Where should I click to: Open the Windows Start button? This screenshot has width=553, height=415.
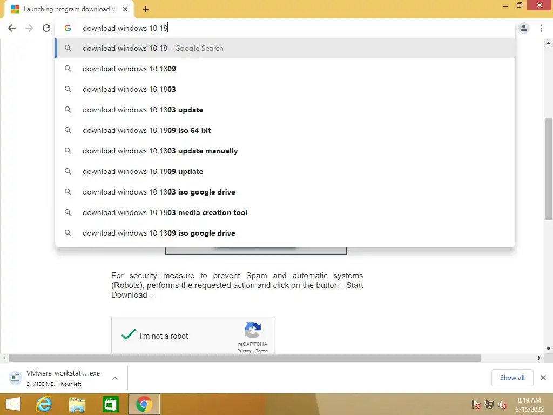coord(13,404)
